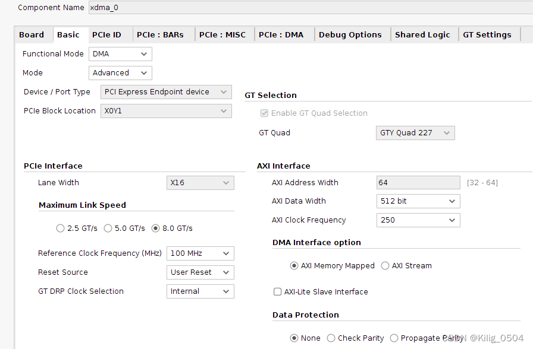This screenshot has height=349, width=533.
Task: Open the PCIe Block Location dropdown
Action: click(166, 110)
